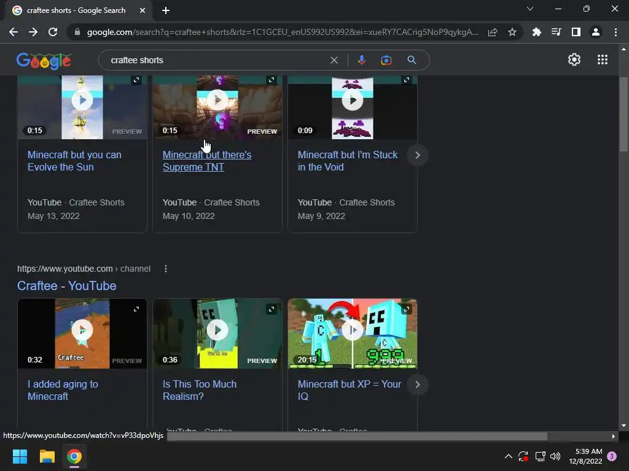Play the Is This Too Much Realism preview
Screen dimensions: 629x471
[x=217, y=330]
